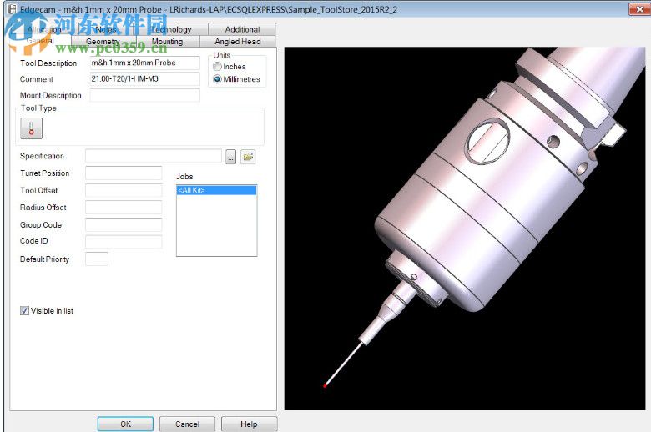Screen dimensions: 651x432
Task: Open the Mounting tab
Action: coord(167,42)
